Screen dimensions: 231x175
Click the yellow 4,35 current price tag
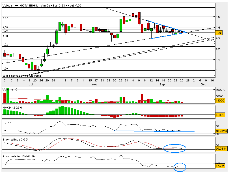tap(219, 33)
